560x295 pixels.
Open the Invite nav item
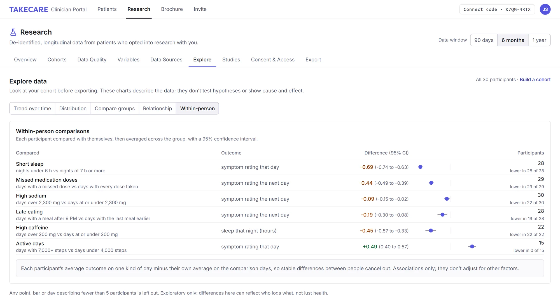click(200, 9)
